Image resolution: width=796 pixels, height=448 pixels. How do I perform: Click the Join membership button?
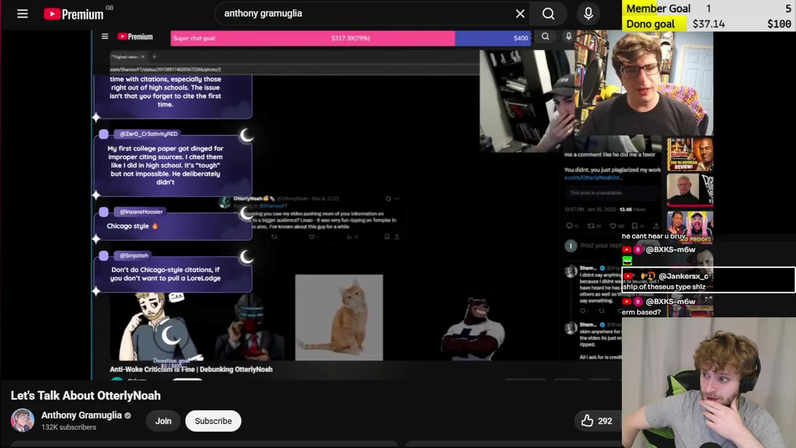[x=163, y=421]
